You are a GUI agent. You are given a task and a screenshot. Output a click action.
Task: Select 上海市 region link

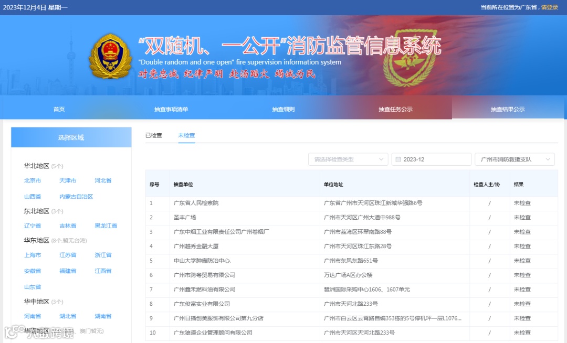(x=33, y=255)
